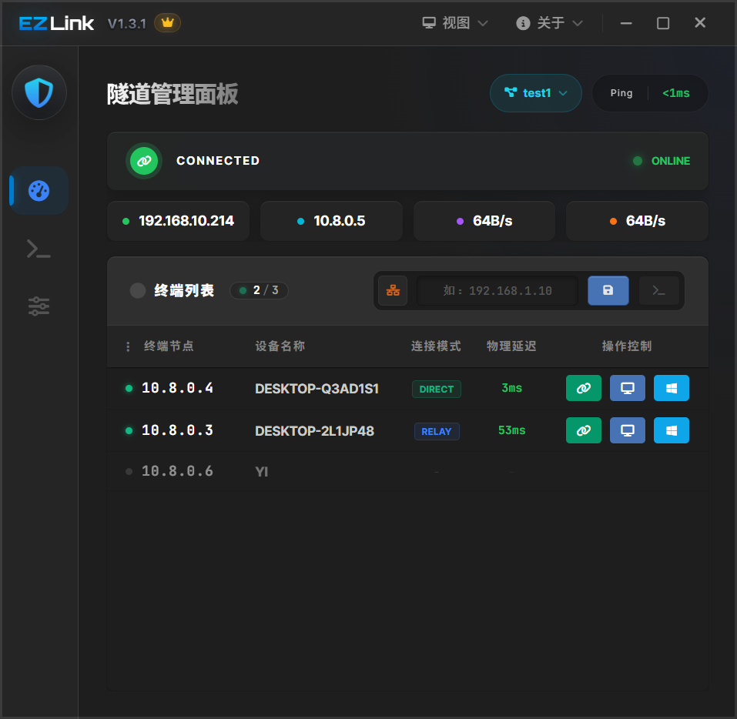Image resolution: width=737 pixels, height=719 pixels.
Task: Click the green link icon in CONNECTED banner
Action: [143, 161]
